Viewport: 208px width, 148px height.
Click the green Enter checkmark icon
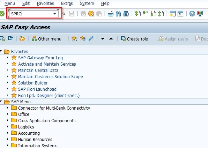coord(2,14)
